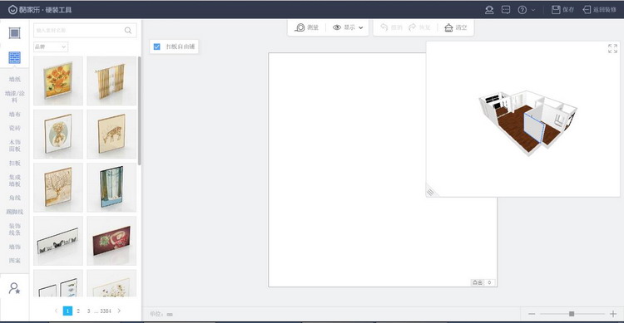Viewport: 624px width, 323px height.
Task: Click the measure tool icon
Action: tap(300, 27)
